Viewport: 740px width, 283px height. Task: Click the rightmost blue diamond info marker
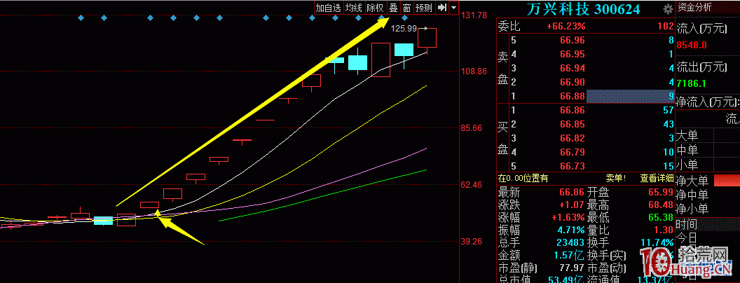pyautogui.click(x=404, y=18)
